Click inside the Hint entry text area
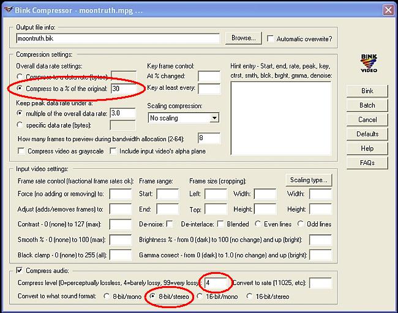Viewport: 398px width, 313px height. click(x=281, y=118)
